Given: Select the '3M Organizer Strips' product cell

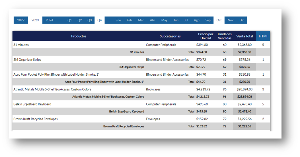Looking at the screenshot, I should pyautogui.click(x=27, y=60).
